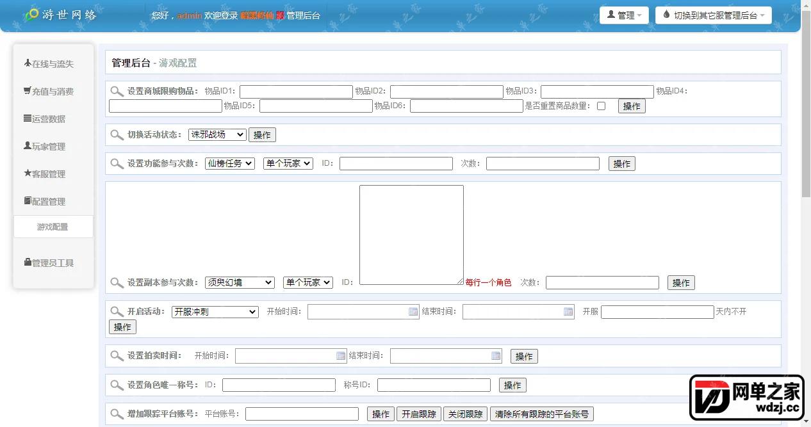811x427 pixels.
Task: Click the 每行一个角色 ID text area
Action: coord(411,235)
